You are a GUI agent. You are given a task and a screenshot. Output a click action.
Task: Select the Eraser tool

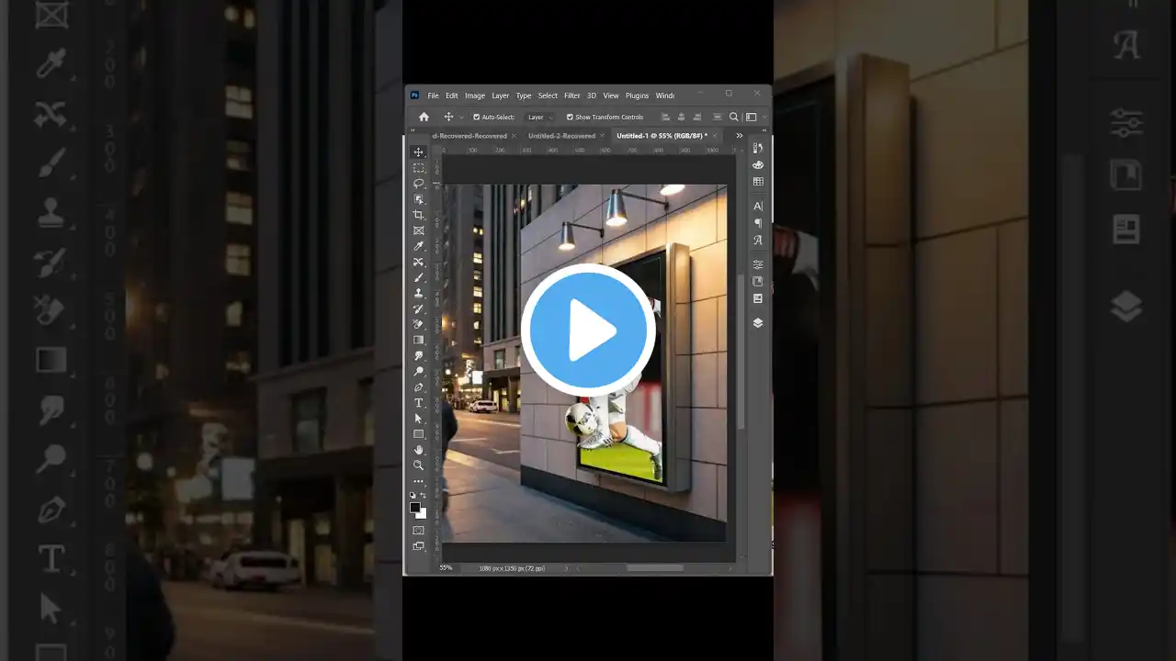pos(419,324)
